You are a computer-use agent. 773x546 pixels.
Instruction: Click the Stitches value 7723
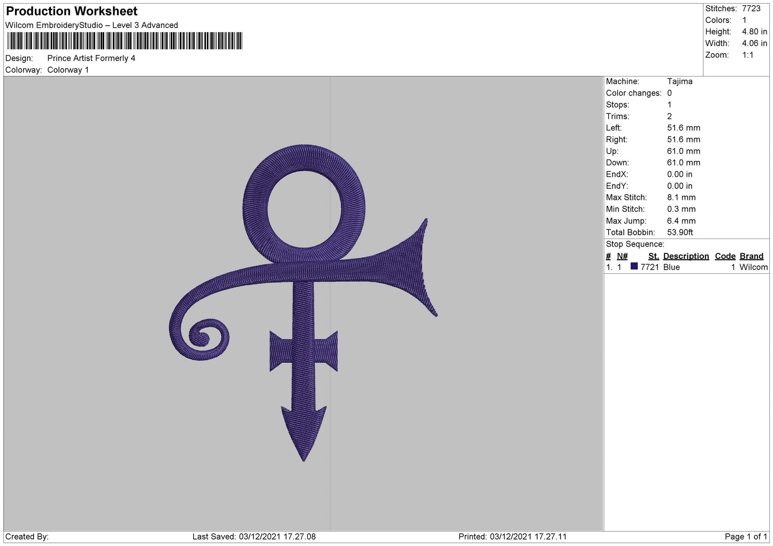(x=751, y=9)
